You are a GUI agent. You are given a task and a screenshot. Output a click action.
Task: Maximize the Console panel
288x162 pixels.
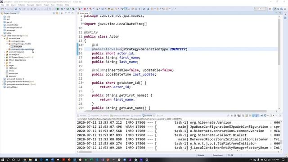tap(280, 116)
